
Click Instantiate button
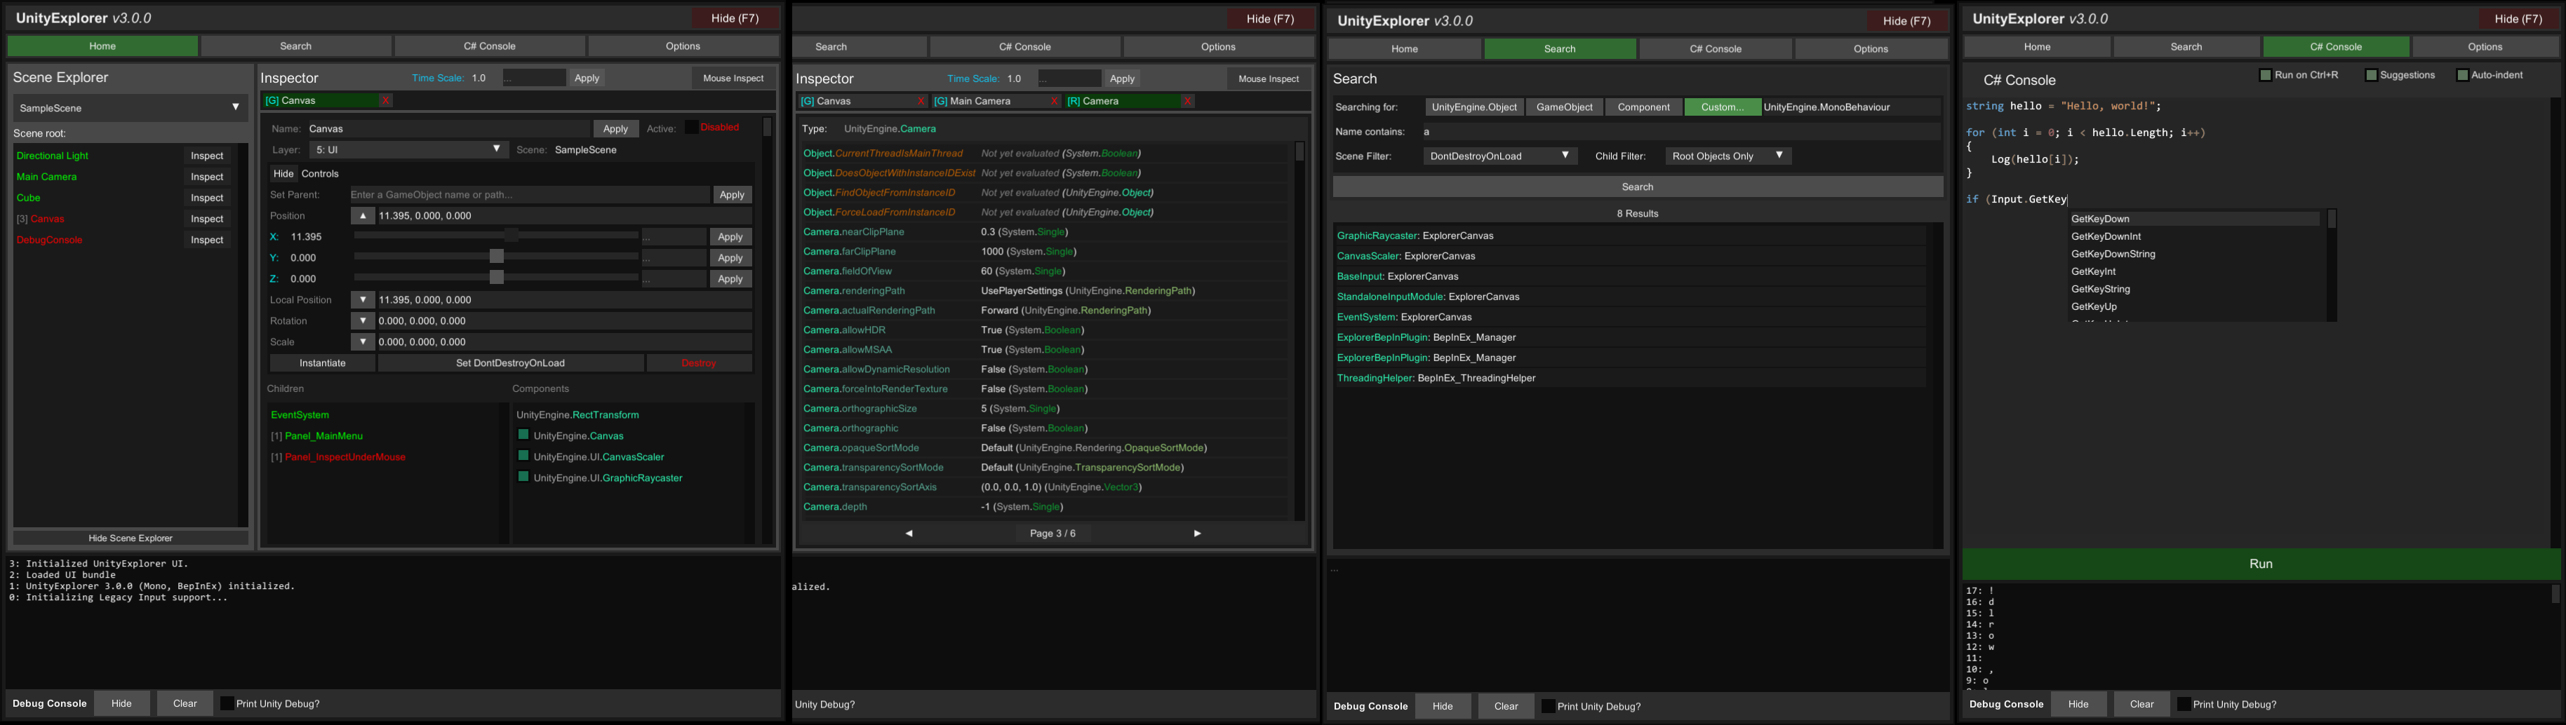[x=323, y=363]
